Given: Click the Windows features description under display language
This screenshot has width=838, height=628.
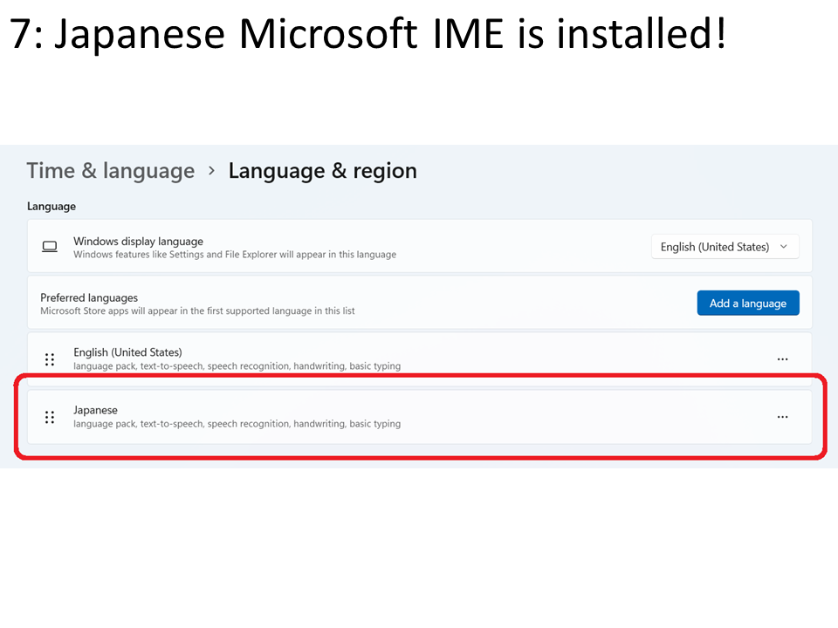Looking at the screenshot, I should [235, 254].
